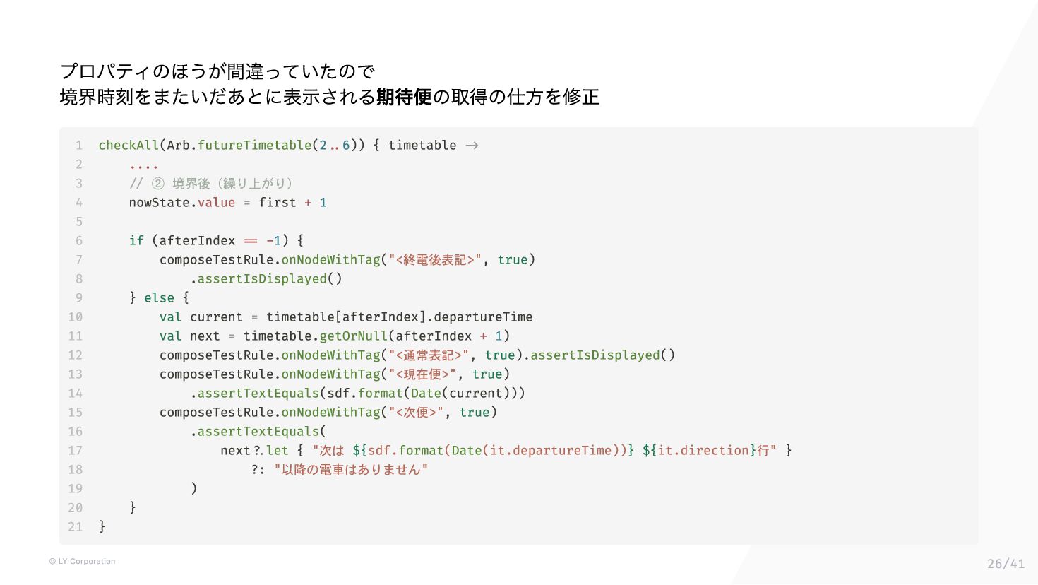
Task: Click the "<終電後表記>" string literal
Action: [435, 260]
